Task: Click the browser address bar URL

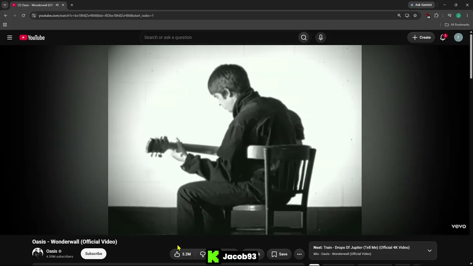Action: [x=96, y=16]
